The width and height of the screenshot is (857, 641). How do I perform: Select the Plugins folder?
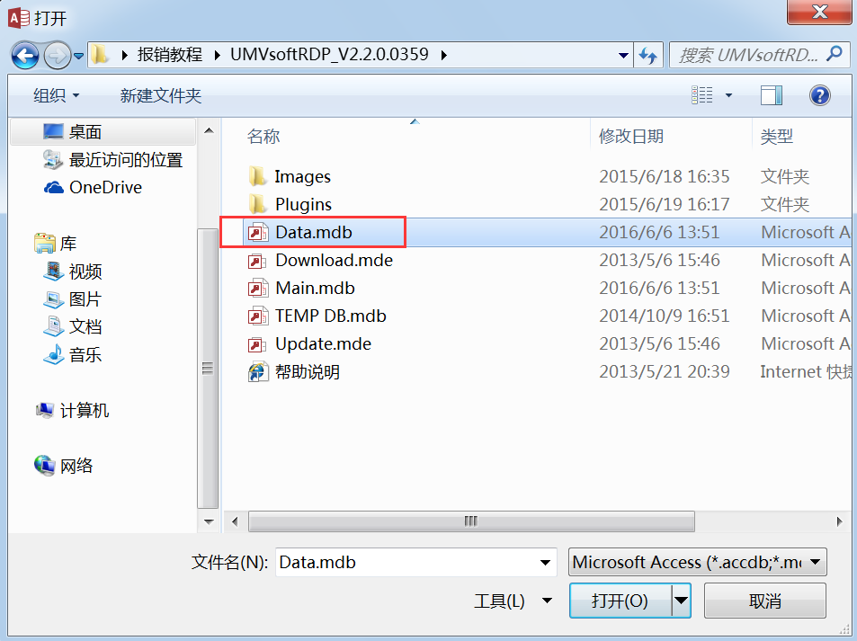(303, 204)
